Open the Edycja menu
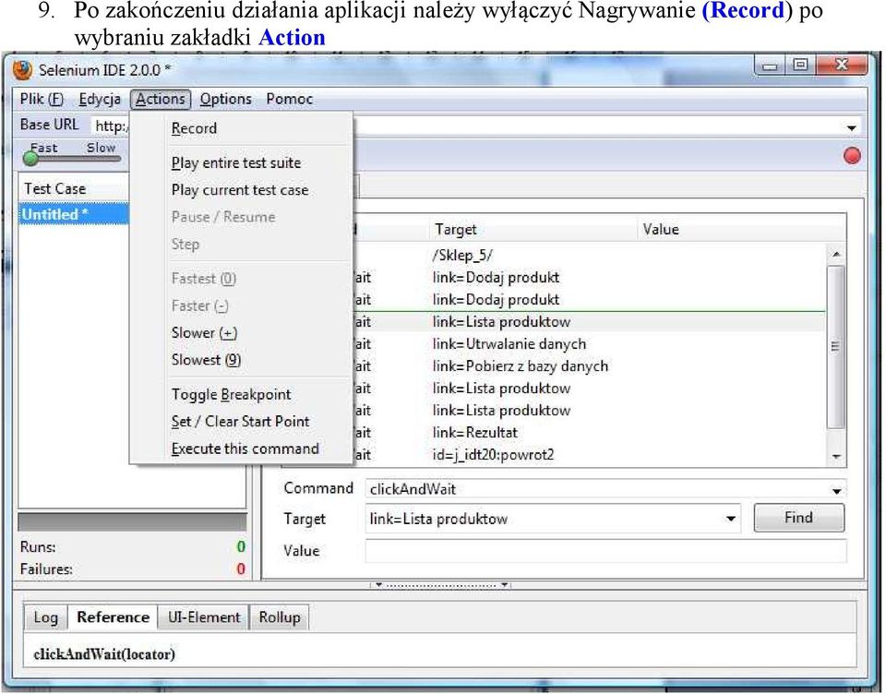This screenshot has width=886, height=694. coord(100,99)
